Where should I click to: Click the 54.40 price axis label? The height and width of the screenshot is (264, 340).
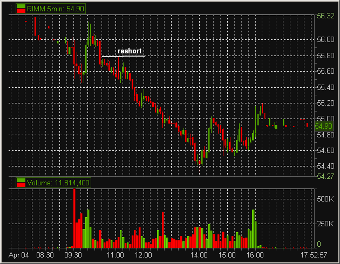point(325,166)
